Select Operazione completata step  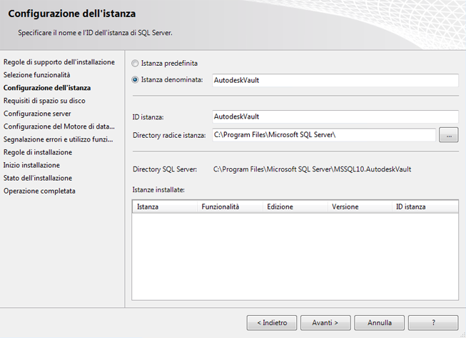(x=39, y=191)
